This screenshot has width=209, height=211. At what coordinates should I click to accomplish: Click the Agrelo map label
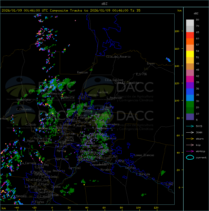coord(61,151)
